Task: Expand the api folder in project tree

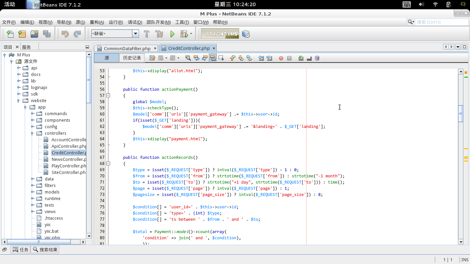Action: click(19, 68)
